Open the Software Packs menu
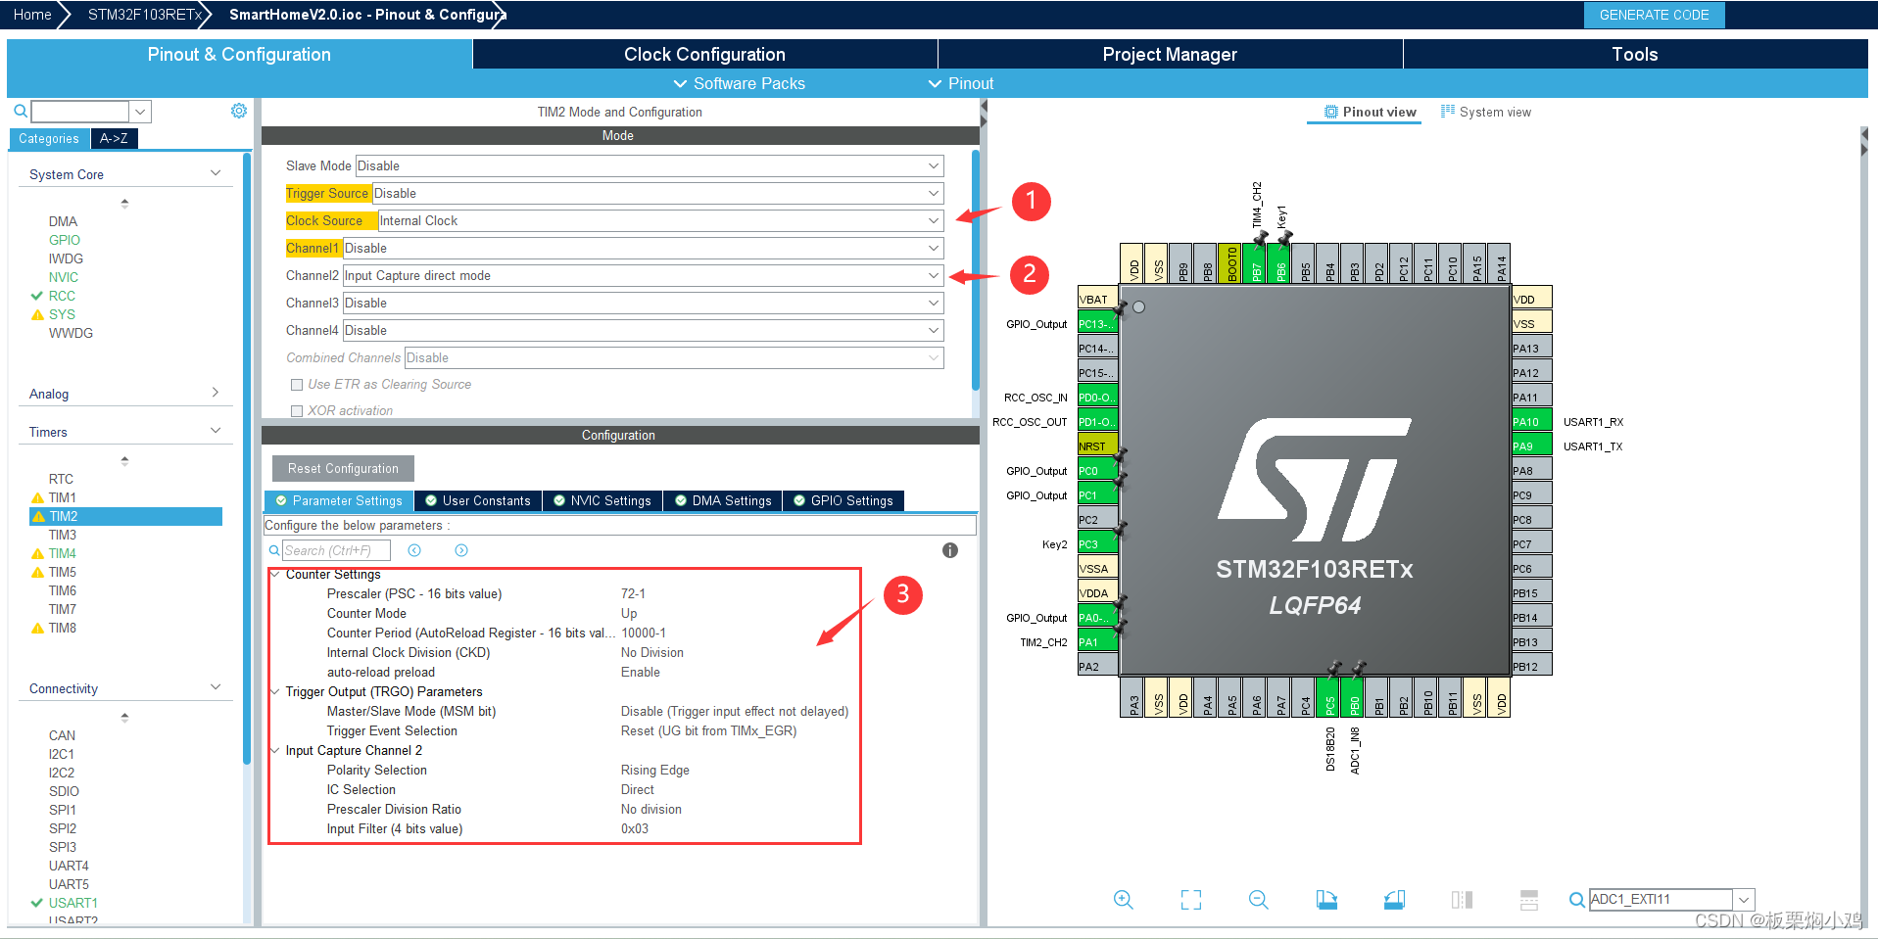Viewport: 1878px width, 939px height. [x=740, y=83]
